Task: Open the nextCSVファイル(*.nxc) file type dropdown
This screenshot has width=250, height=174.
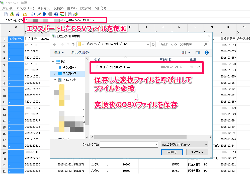Action: click(184, 145)
